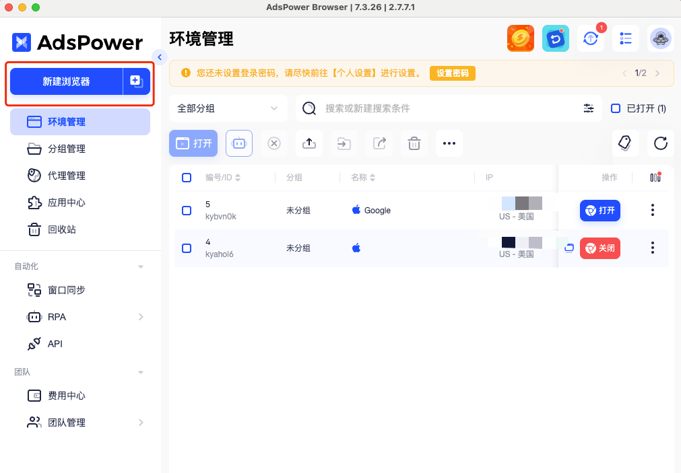This screenshot has height=473, width=681.
Task: Click the 未分组 cell of profile 4
Action: pos(298,248)
